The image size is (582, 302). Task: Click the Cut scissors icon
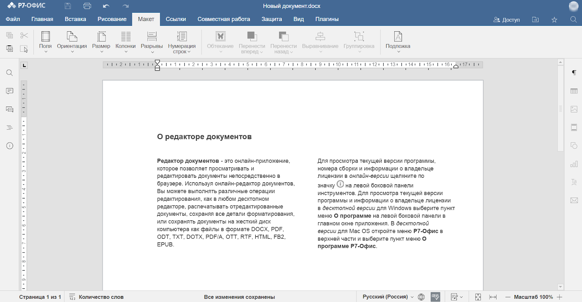pos(24,35)
